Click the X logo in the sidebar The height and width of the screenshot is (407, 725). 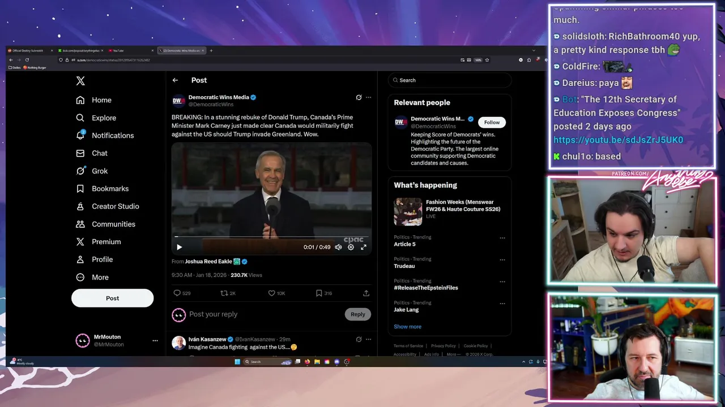click(80, 81)
